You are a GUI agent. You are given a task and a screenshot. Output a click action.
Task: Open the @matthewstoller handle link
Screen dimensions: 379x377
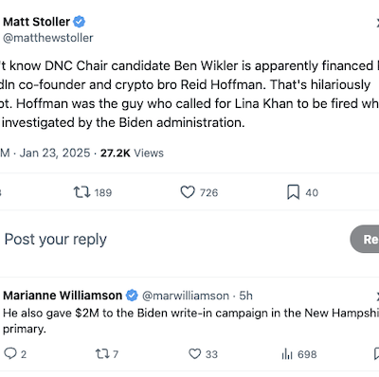(x=48, y=38)
